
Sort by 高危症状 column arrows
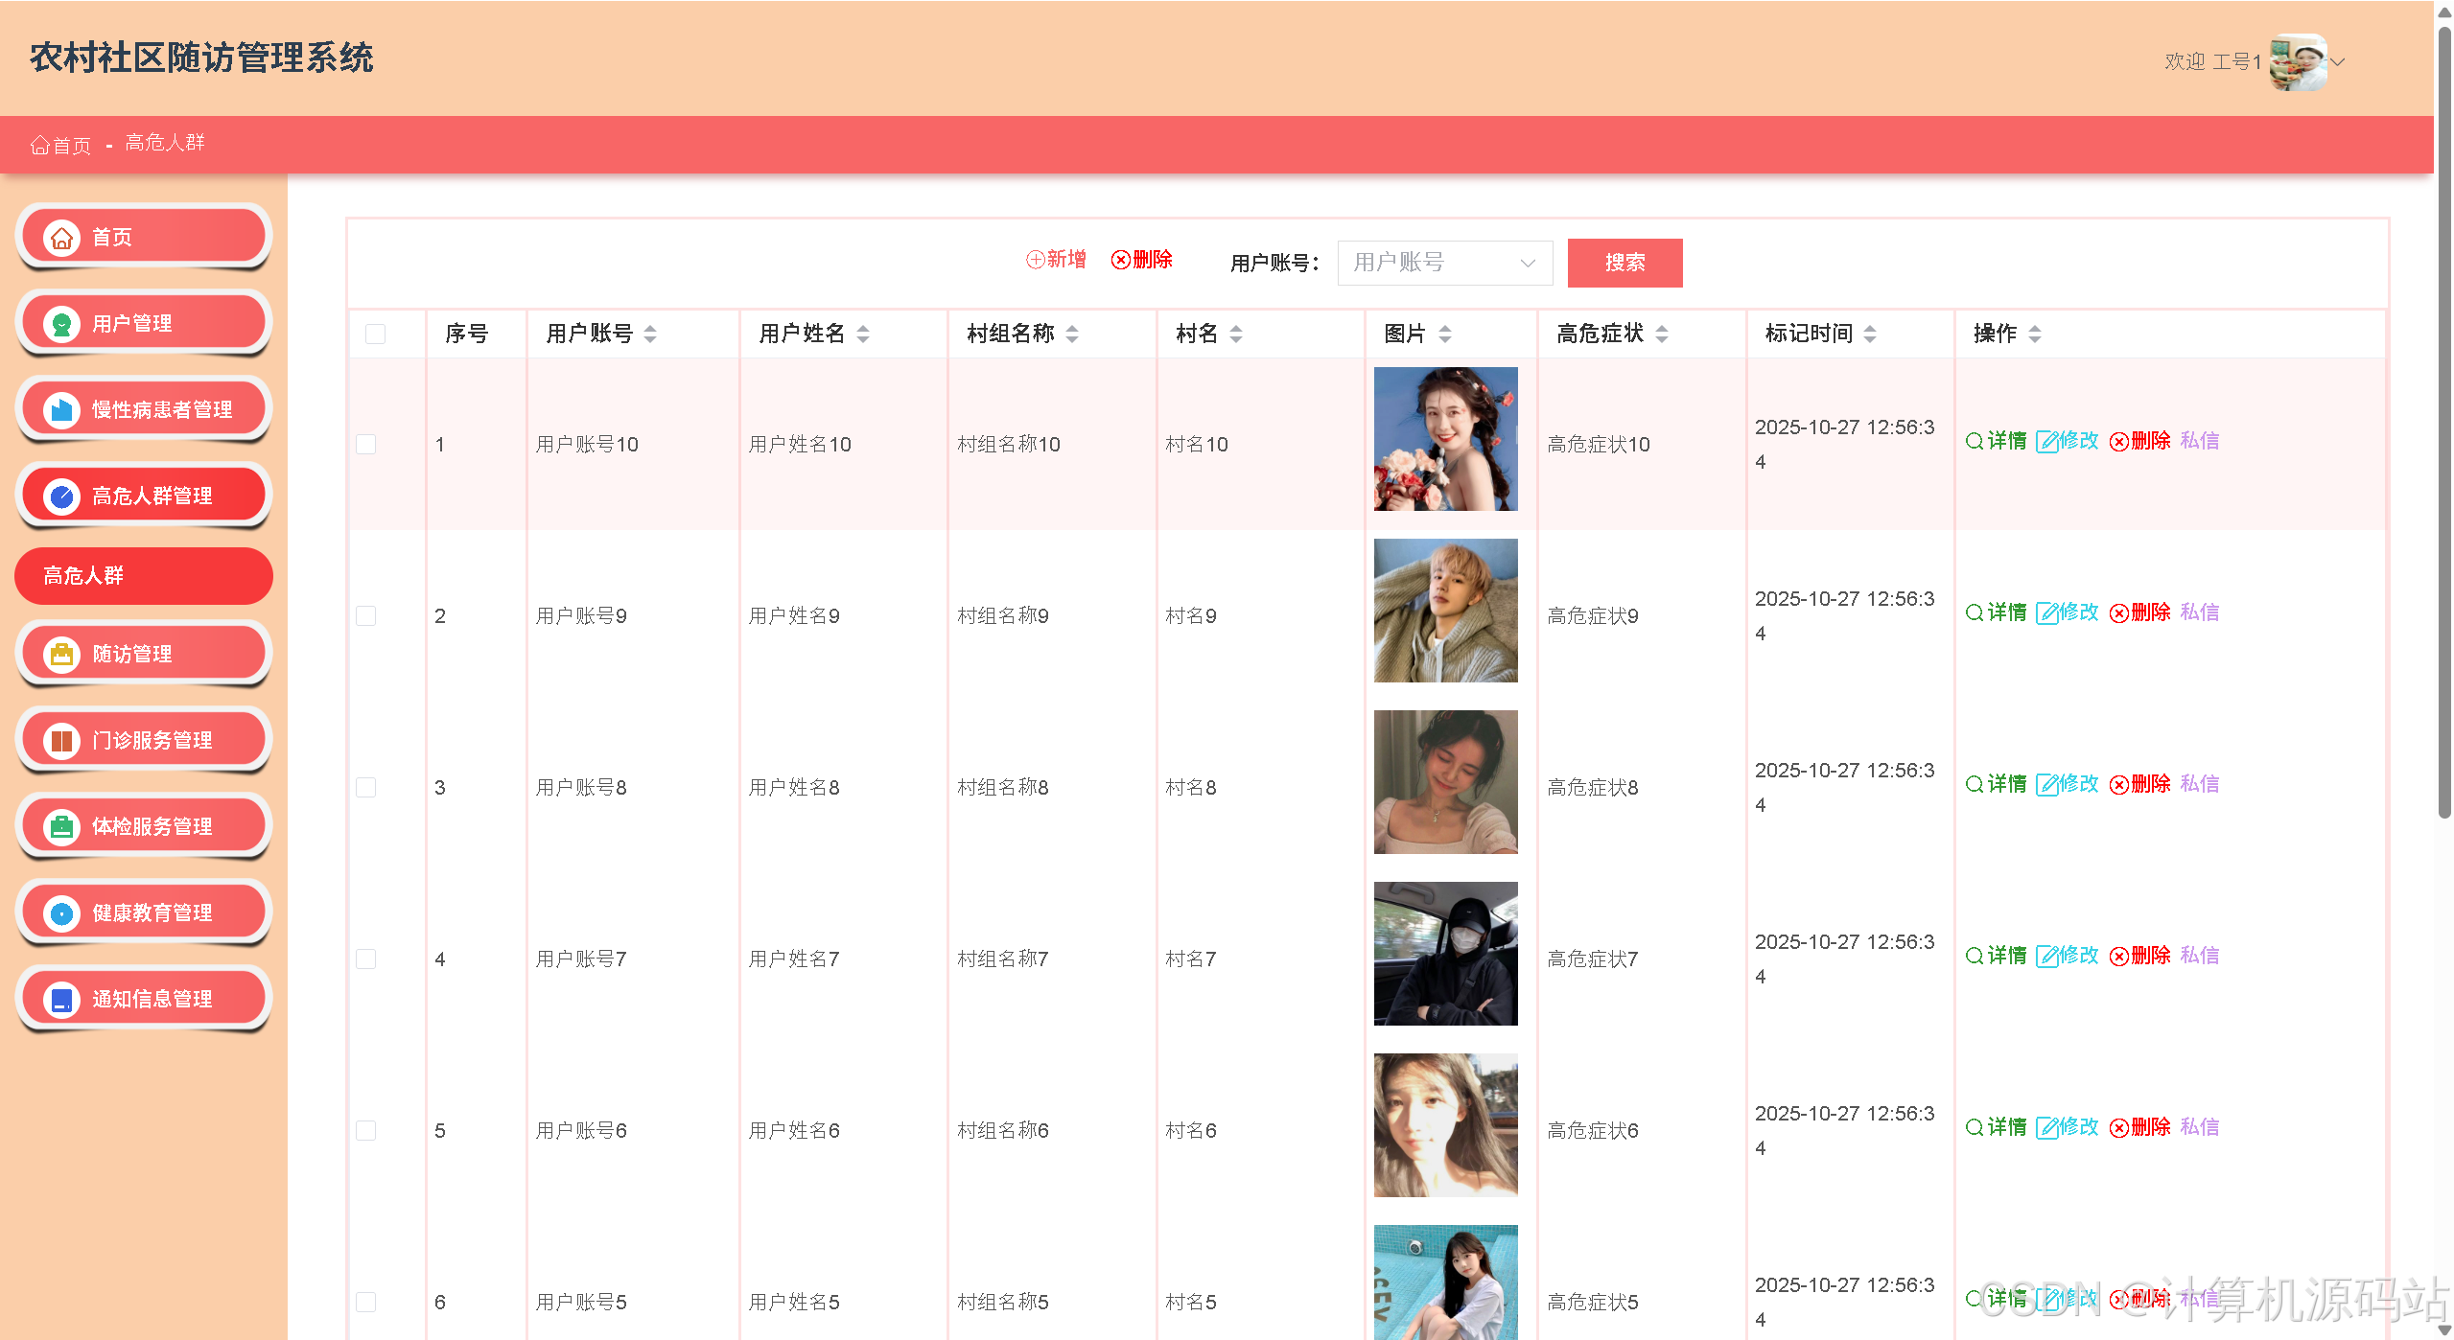click(x=1662, y=334)
